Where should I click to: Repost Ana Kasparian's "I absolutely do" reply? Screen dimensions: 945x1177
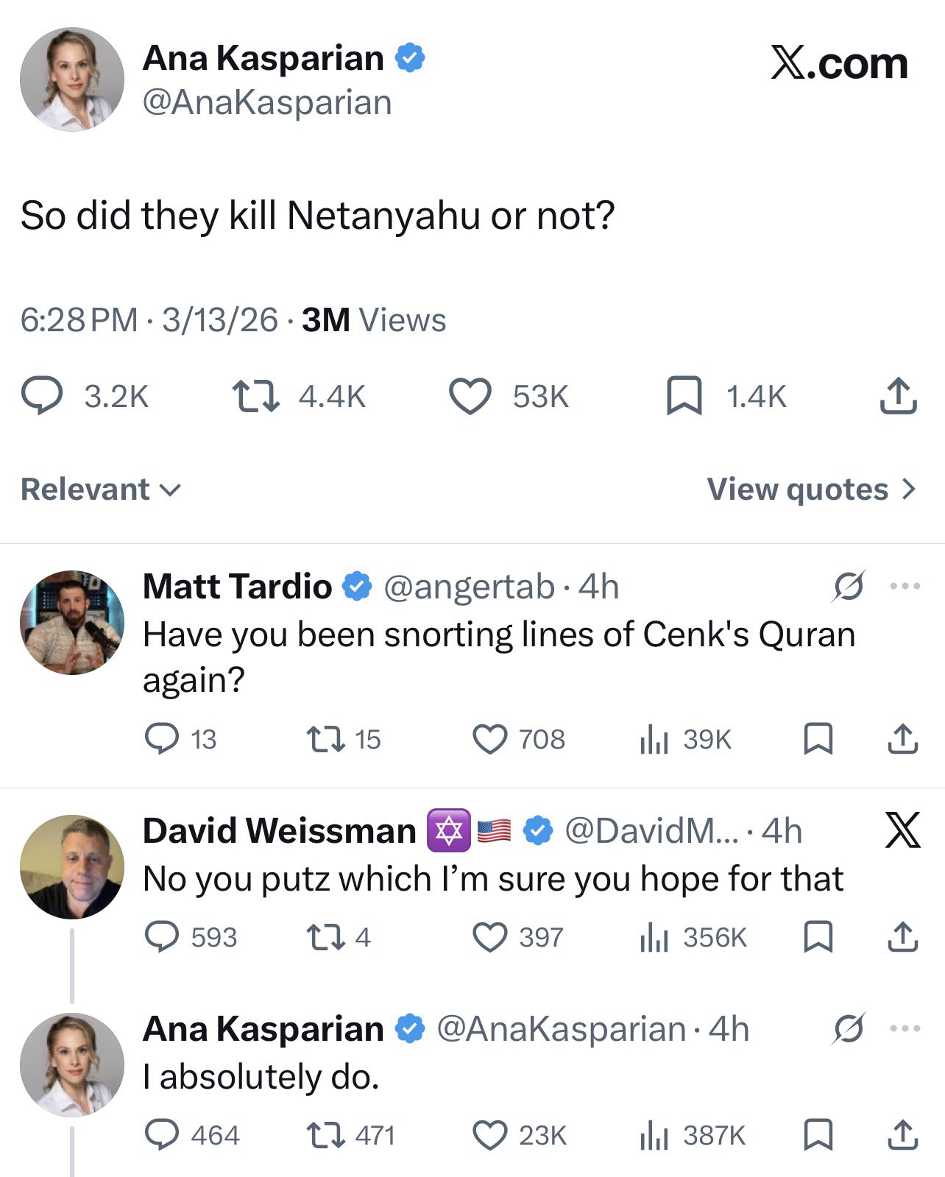[325, 1136]
